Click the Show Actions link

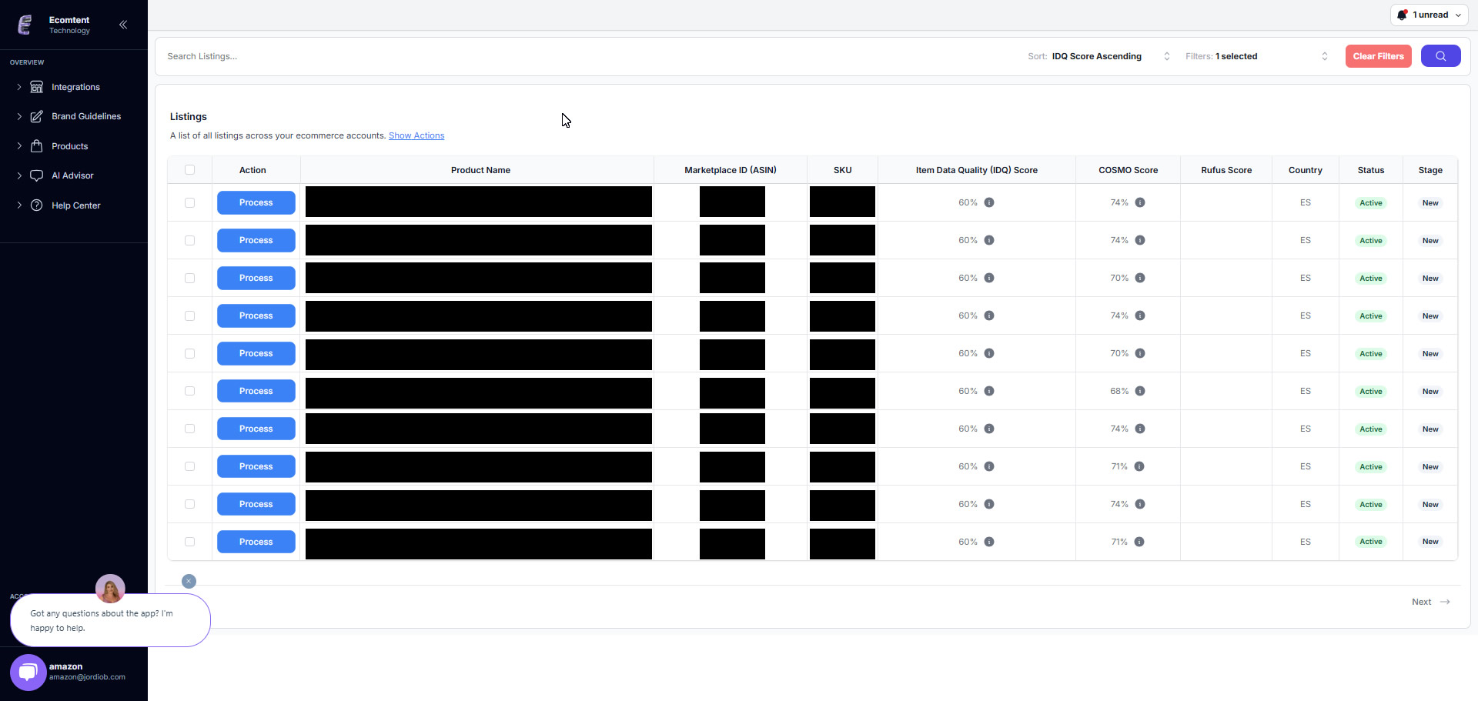point(416,135)
